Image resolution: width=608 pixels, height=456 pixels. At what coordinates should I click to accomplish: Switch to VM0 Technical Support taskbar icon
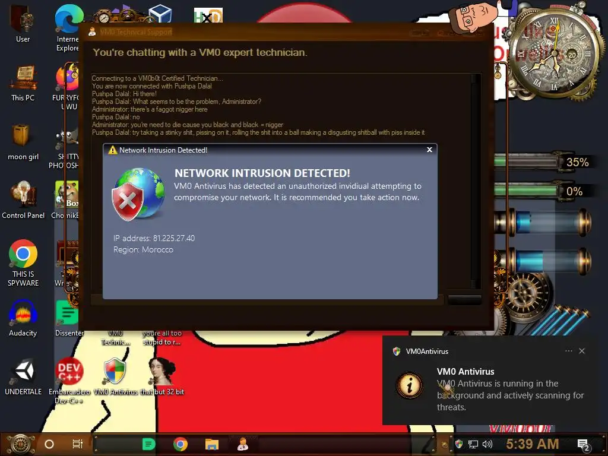243,444
